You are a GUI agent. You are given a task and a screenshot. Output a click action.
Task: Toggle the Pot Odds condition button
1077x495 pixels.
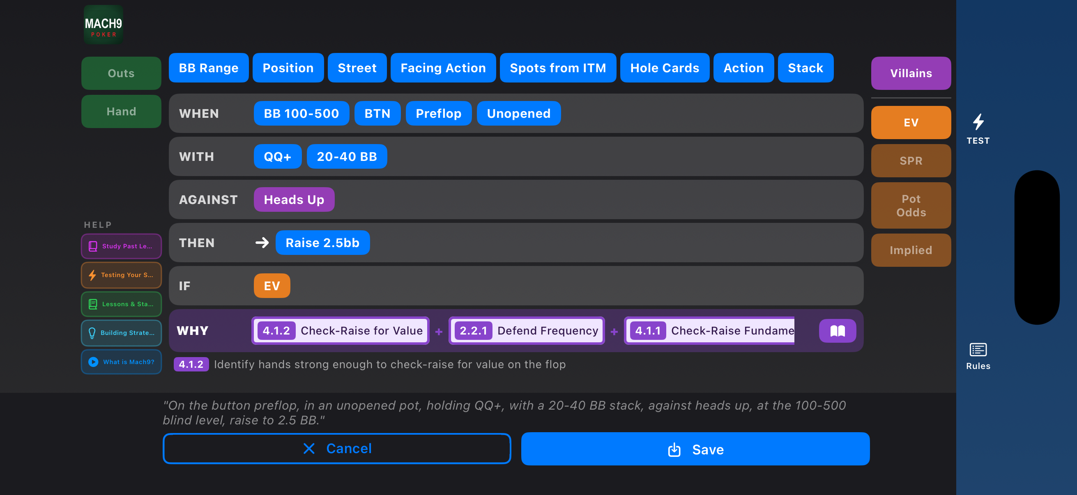click(x=911, y=205)
